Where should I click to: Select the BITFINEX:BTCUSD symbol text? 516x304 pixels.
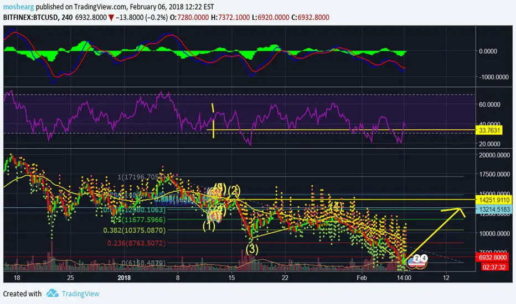coord(31,18)
